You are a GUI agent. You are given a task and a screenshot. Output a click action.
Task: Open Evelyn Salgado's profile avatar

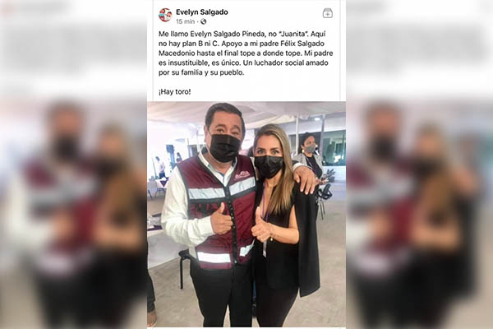click(165, 15)
